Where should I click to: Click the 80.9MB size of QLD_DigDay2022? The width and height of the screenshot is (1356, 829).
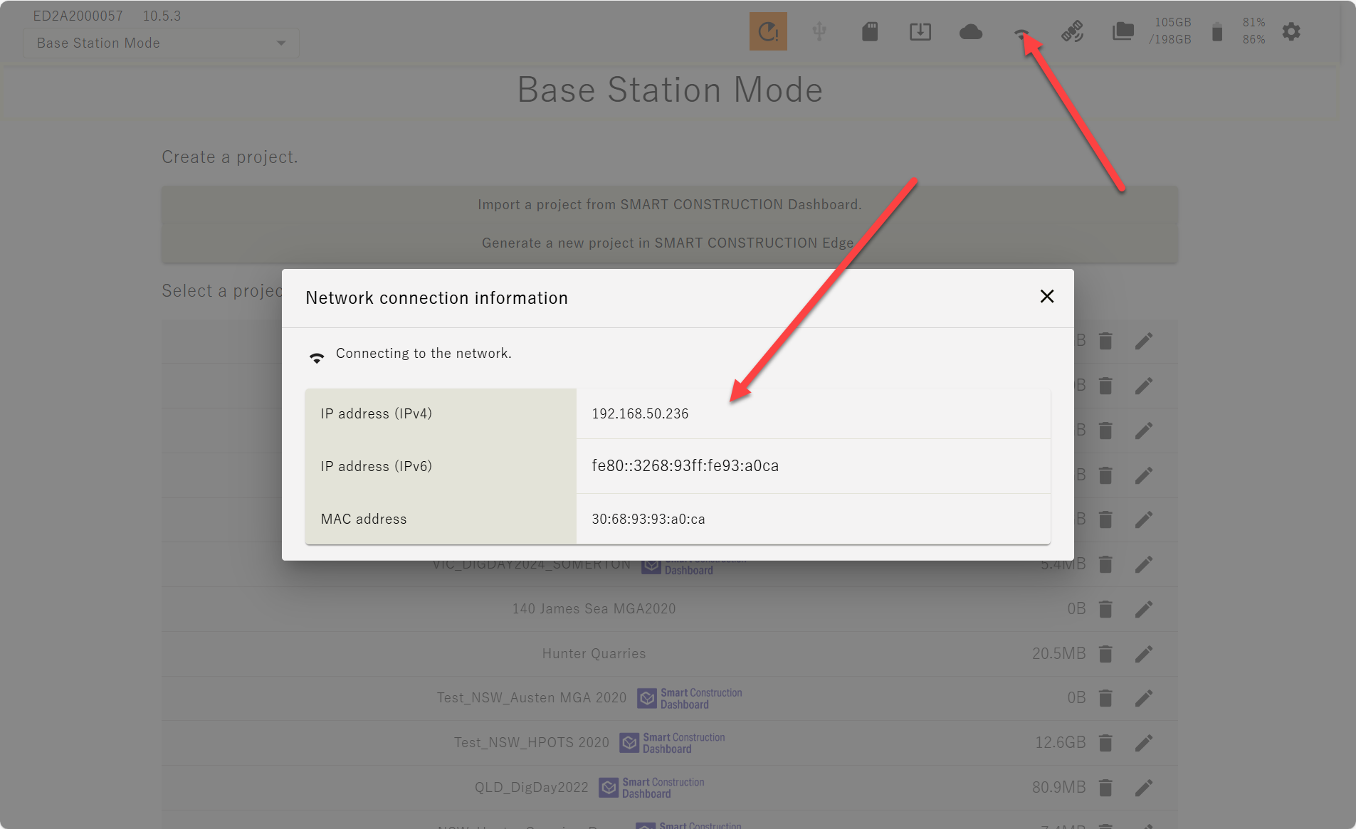(1058, 788)
